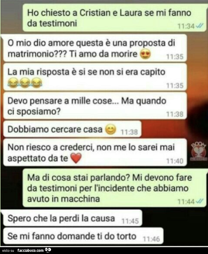
Task: Select the 'Devo pensare a mille cose' message
Action: coord(95,106)
